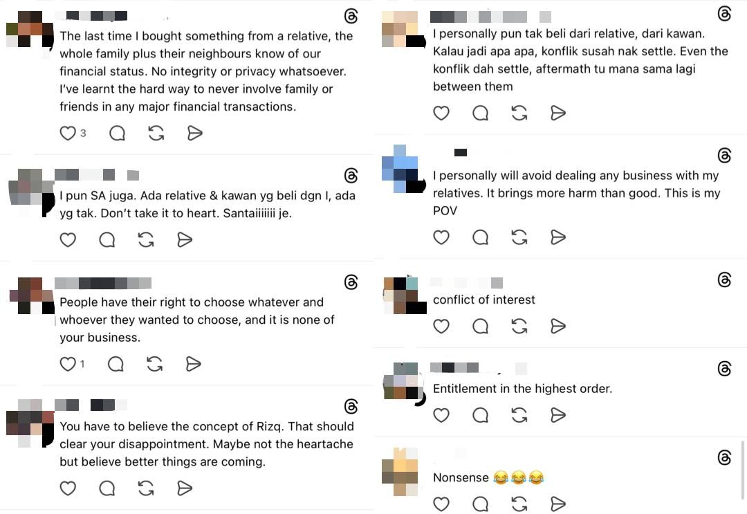Like the comment about buying from a relative
The width and height of the screenshot is (747, 514).
tap(68, 133)
